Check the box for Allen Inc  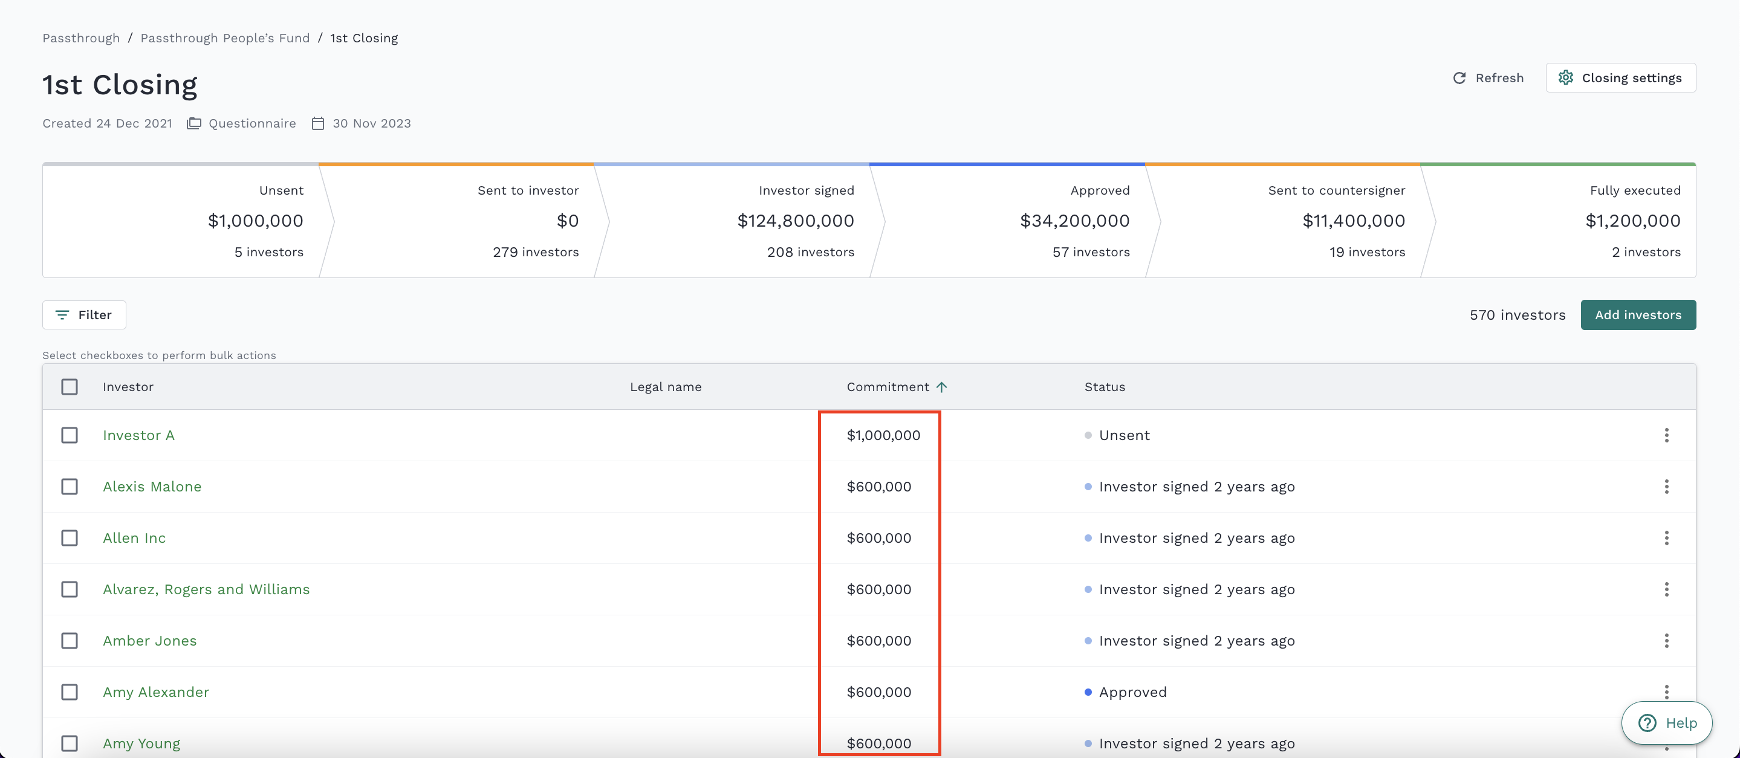click(70, 538)
